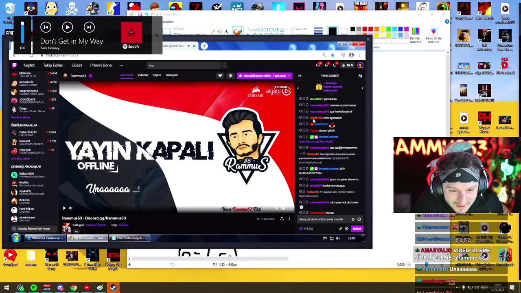Click the Sohbet send button
Viewport: 521px width, 293px height.
[357, 229]
